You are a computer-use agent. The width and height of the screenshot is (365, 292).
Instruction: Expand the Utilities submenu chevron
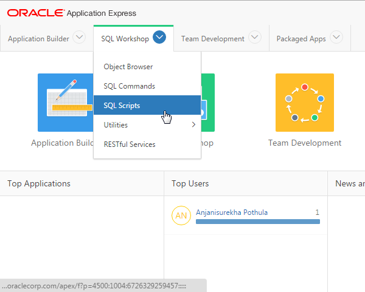pyautogui.click(x=193, y=125)
